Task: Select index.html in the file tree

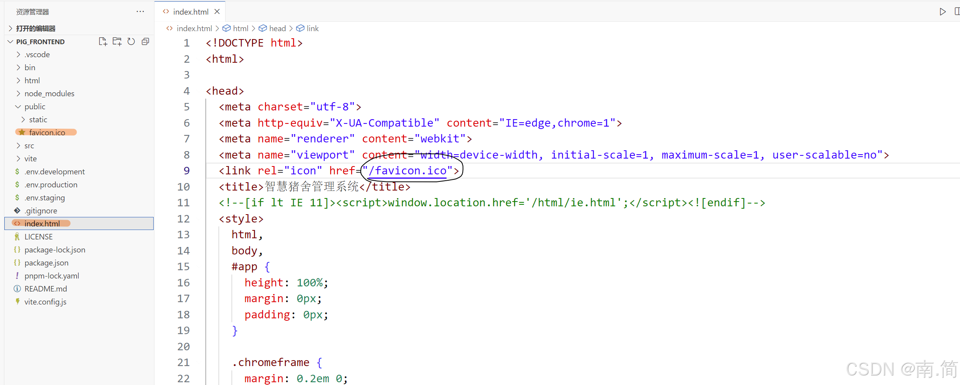Action: click(79, 224)
